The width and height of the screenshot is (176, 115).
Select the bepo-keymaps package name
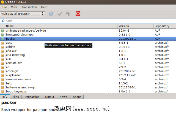tap(16, 91)
